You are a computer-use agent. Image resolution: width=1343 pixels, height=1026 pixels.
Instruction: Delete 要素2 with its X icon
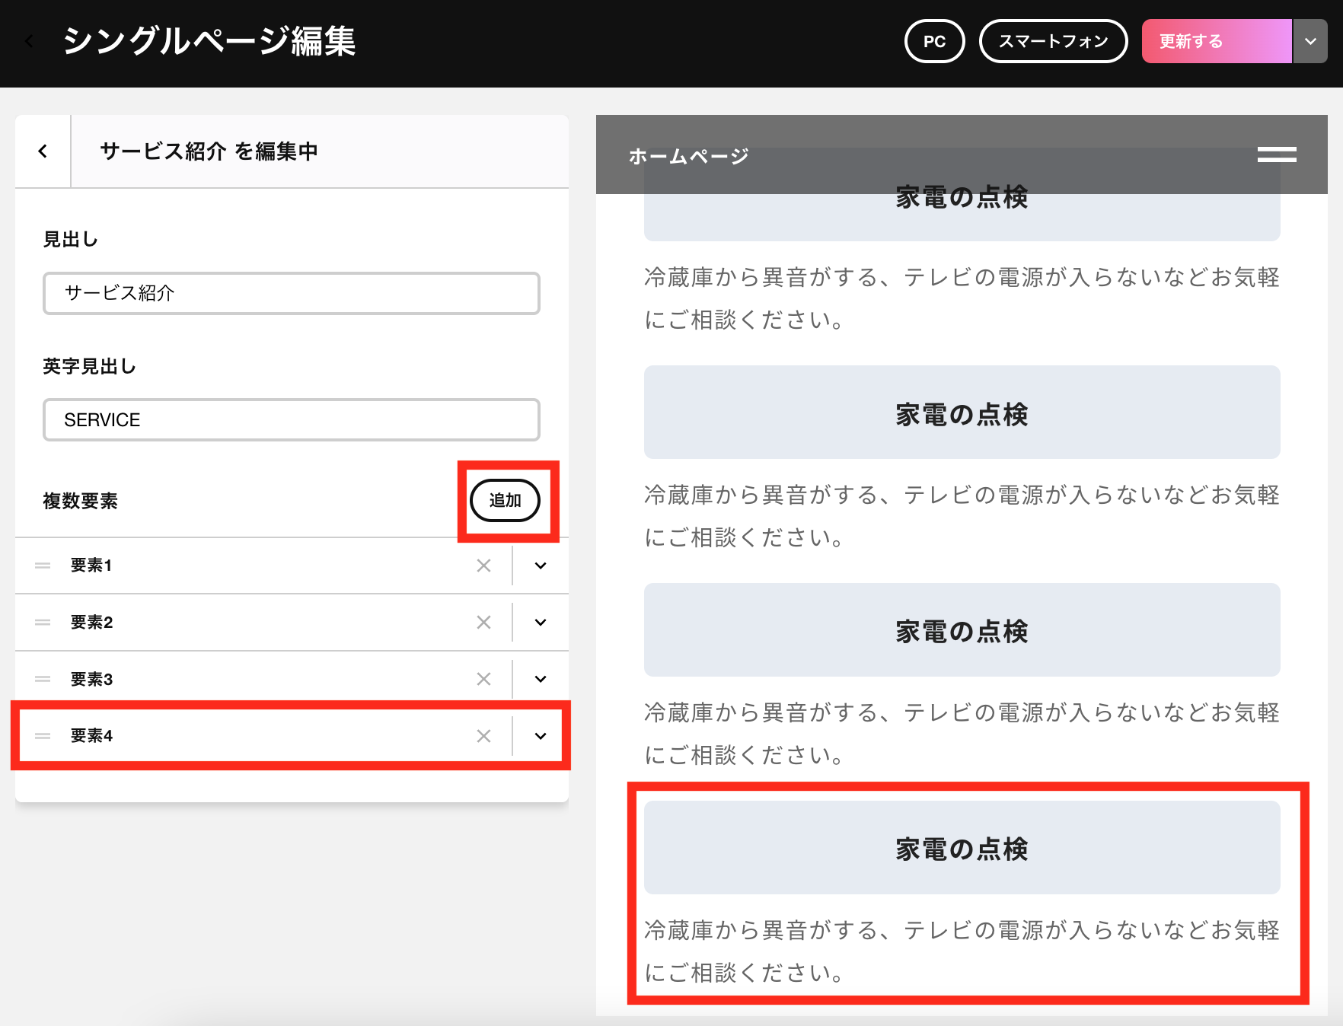click(x=483, y=623)
